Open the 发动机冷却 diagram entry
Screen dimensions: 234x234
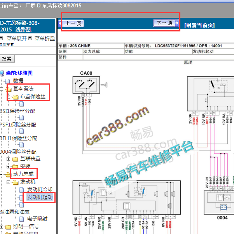point(40,189)
